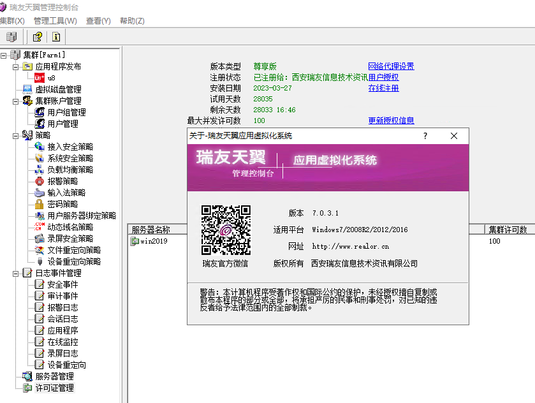This screenshot has height=403, width=535.
Task: Open 系统安全策略 icon
Action: pos(40,158)
